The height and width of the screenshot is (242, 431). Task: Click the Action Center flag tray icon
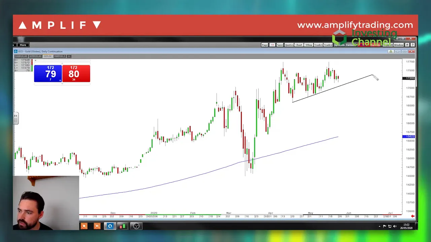coord(385,226)
